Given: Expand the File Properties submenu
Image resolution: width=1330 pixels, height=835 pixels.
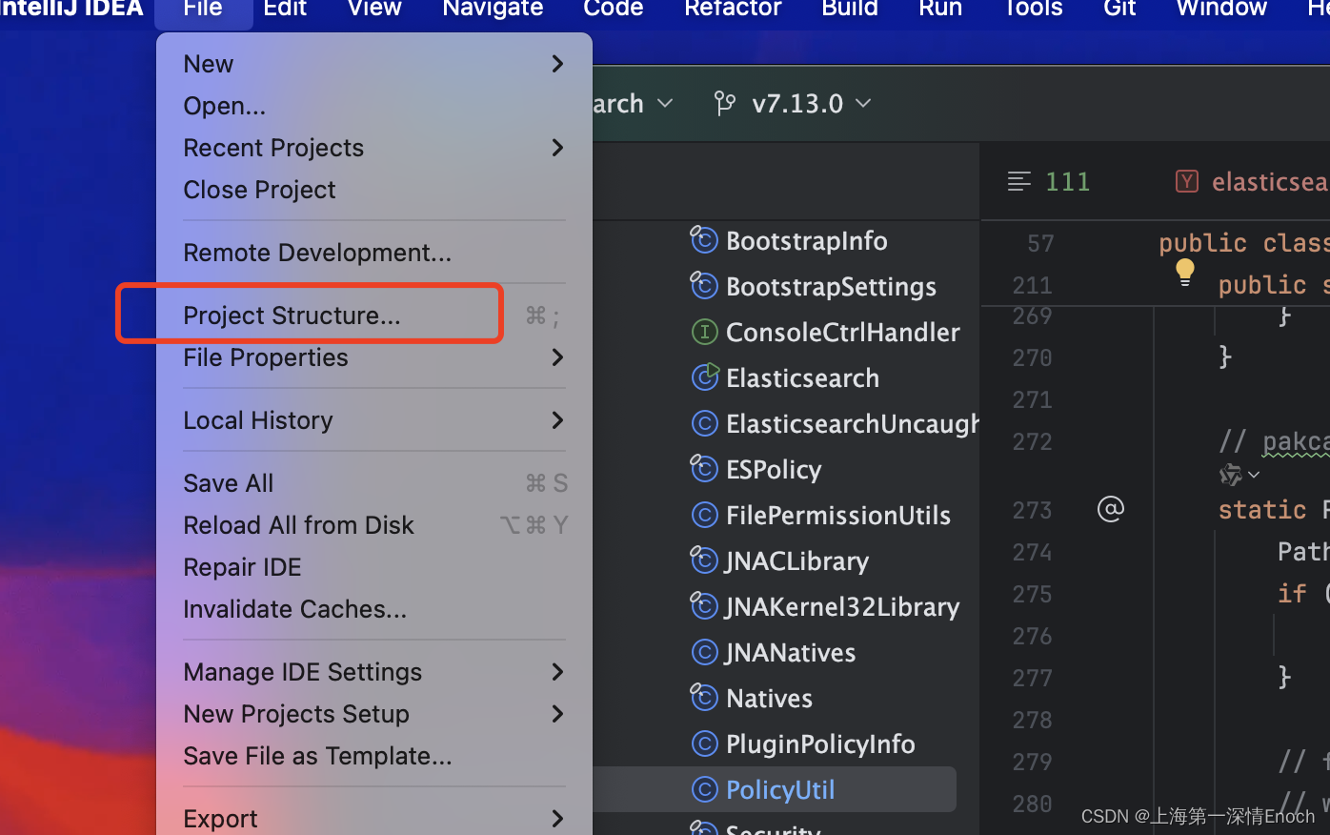Looking at the screenshot, I should point(557,357).
